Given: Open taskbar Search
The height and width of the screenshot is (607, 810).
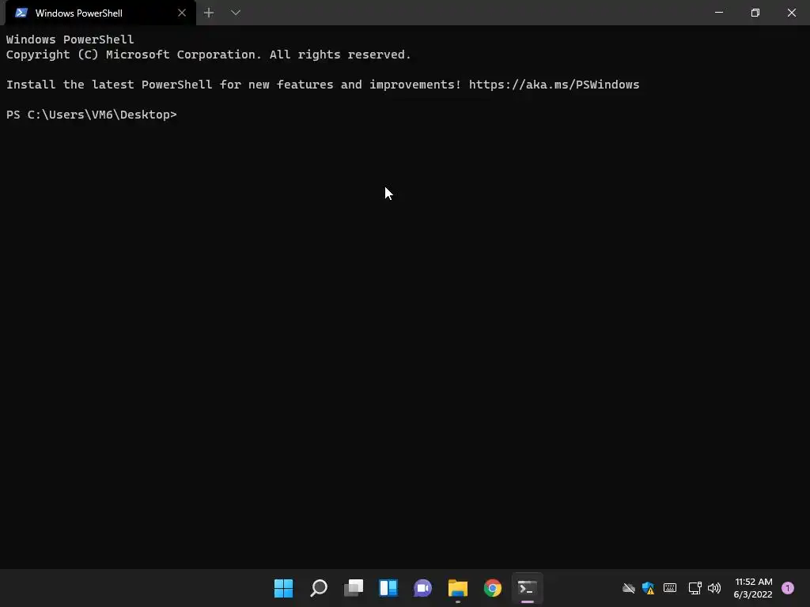Looking at the screenshot, I should (319, 588).
